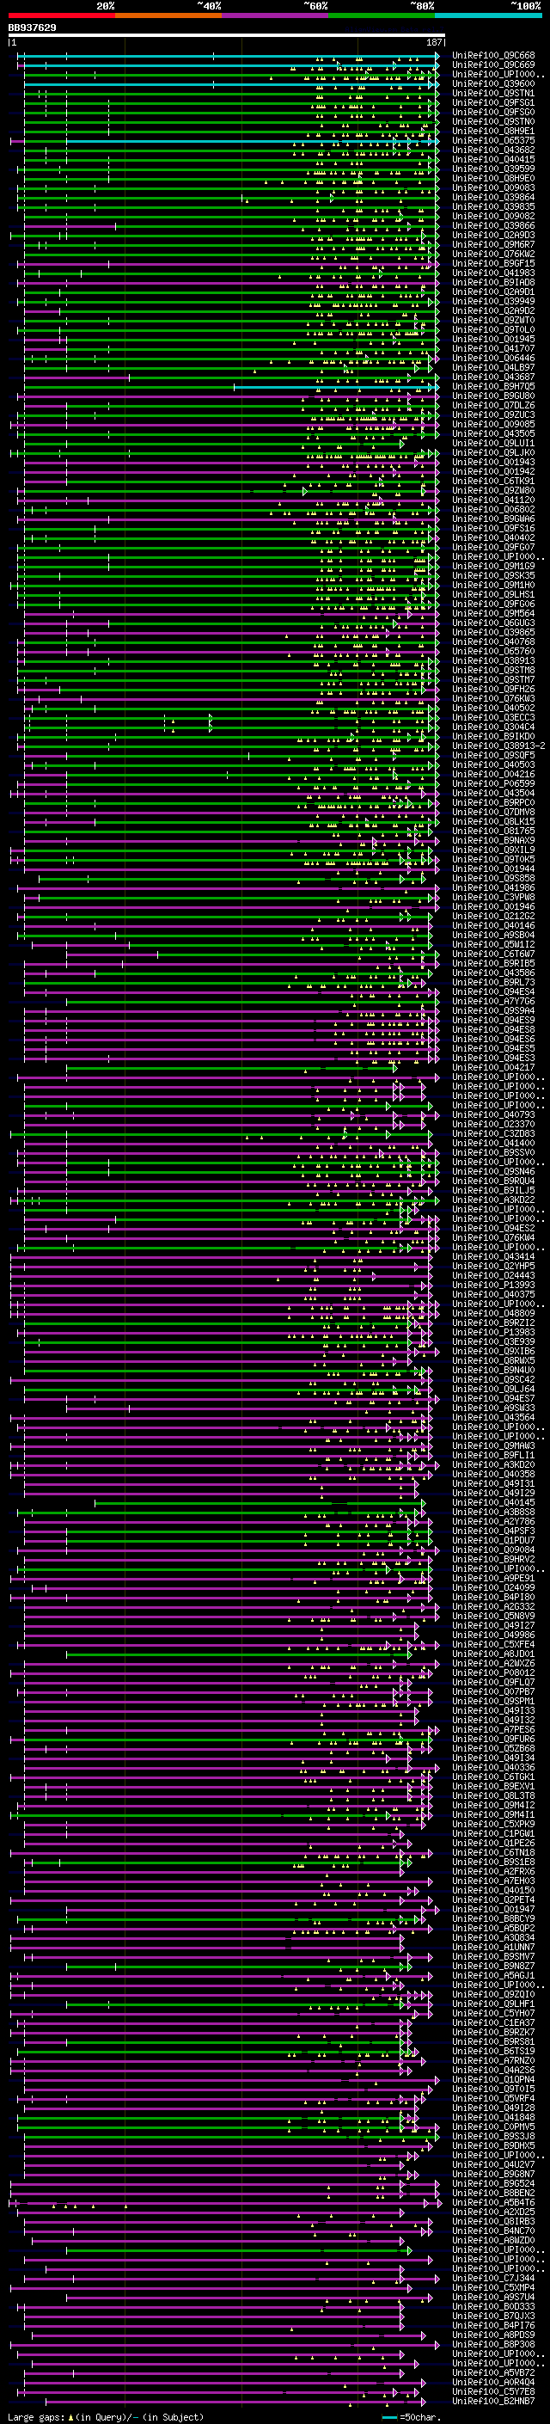Click hit name UniRef100_Q40793
This screenshot has height=2424, width=550.
click(493, 1115)
